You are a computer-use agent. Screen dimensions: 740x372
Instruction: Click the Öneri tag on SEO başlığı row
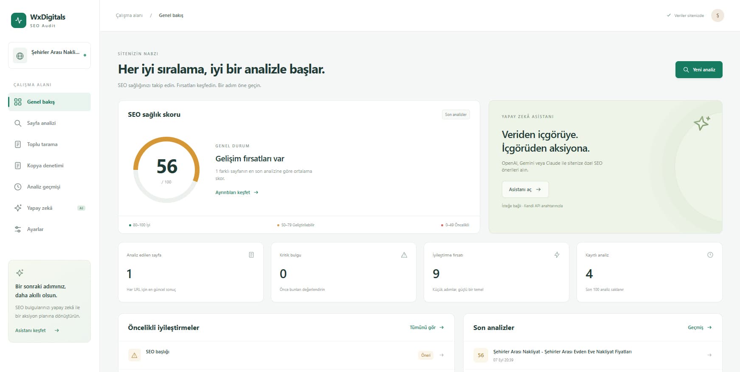pyautogui.click(x=426, y=355)
